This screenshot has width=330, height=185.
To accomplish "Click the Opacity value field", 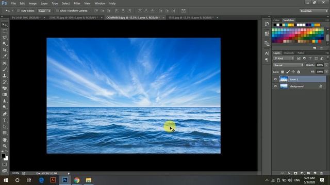I will coord(320,65).
